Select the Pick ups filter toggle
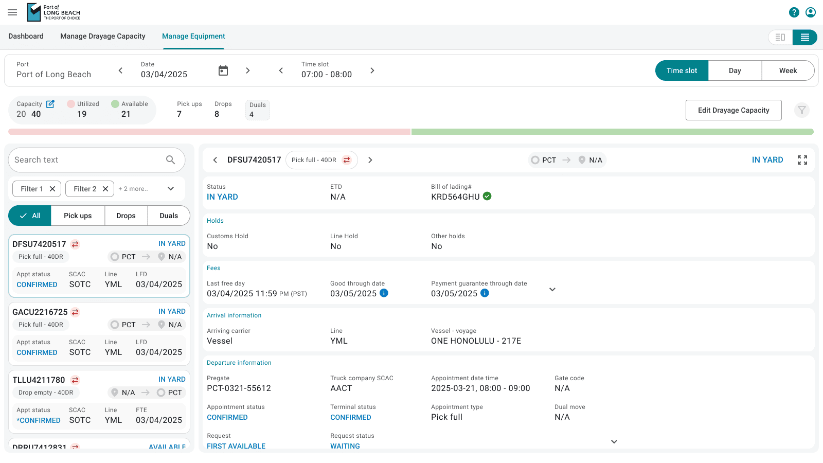The width and height of the screenshot is (823, 463). pos(78,216)
